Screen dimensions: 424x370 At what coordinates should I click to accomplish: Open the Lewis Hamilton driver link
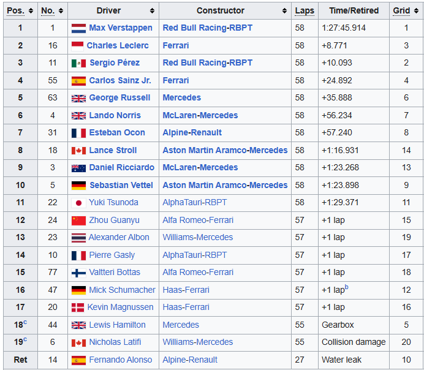coord(118,325)
